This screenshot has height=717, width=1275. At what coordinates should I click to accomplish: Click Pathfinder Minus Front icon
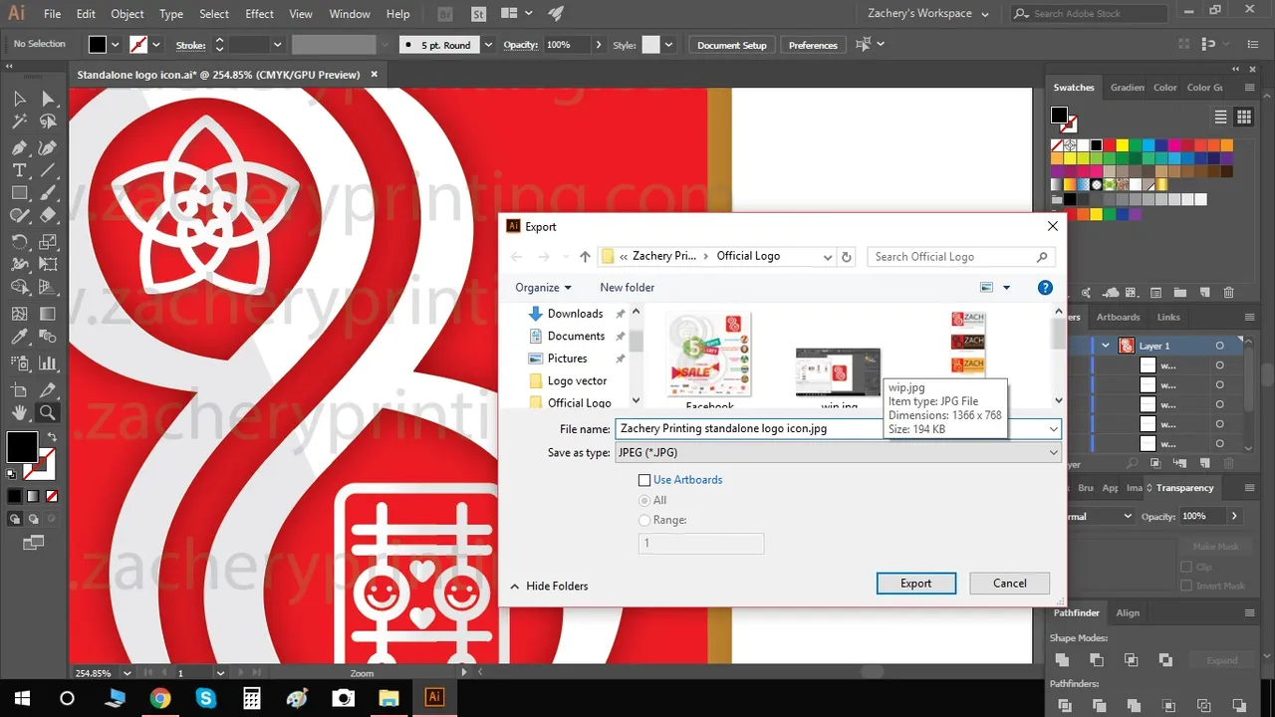pos(1097,659)
